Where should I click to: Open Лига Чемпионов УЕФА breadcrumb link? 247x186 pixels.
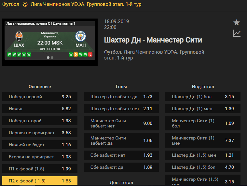point(86,4)
